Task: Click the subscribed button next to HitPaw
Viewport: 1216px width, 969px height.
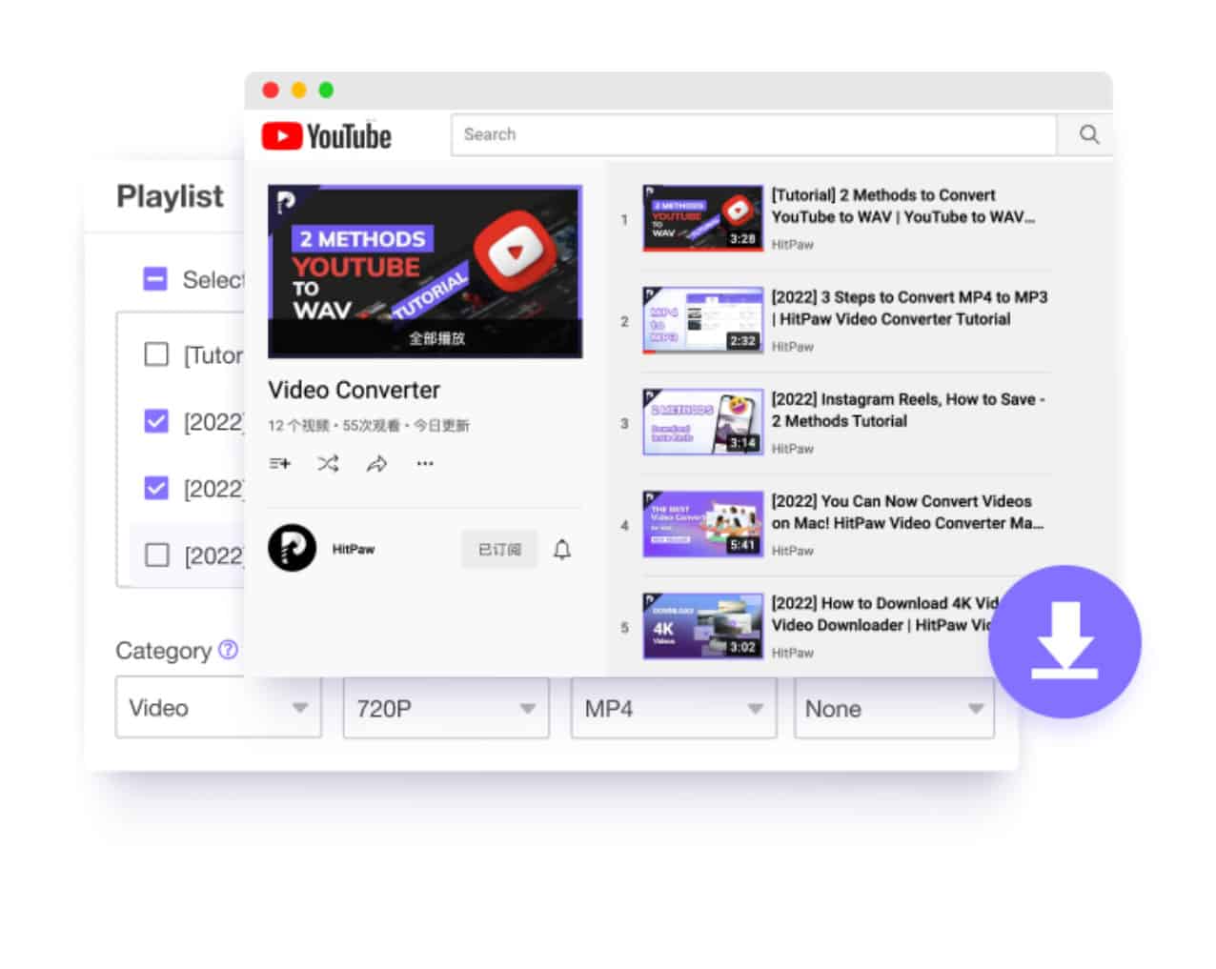Action: [499, 550]
